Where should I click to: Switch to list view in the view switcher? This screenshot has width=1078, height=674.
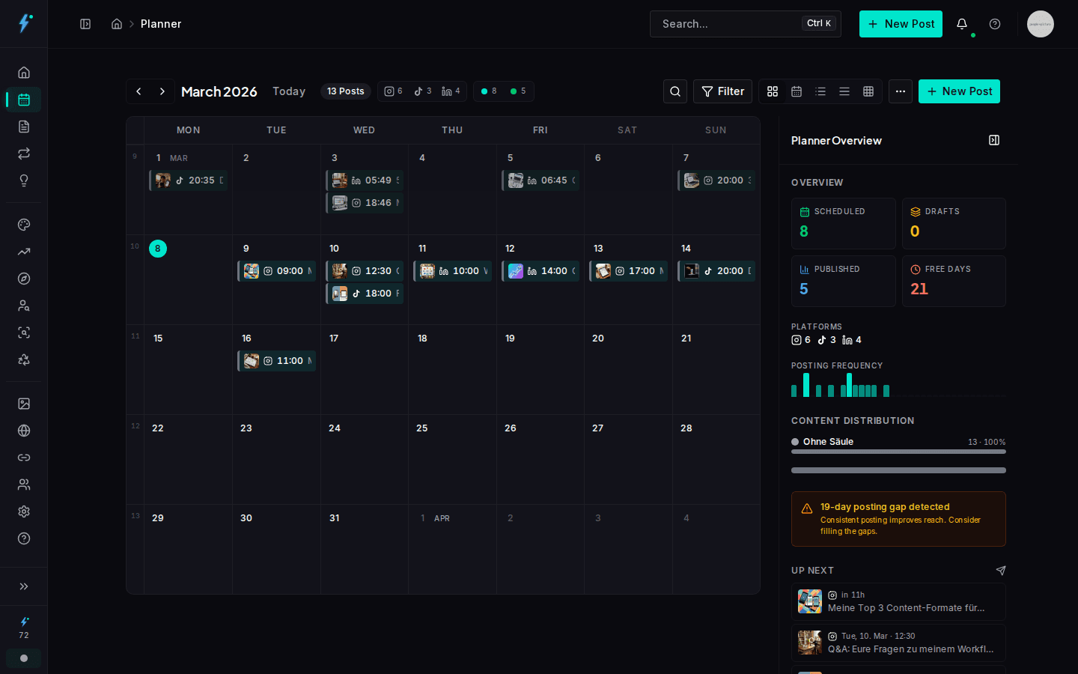[820, 91]
